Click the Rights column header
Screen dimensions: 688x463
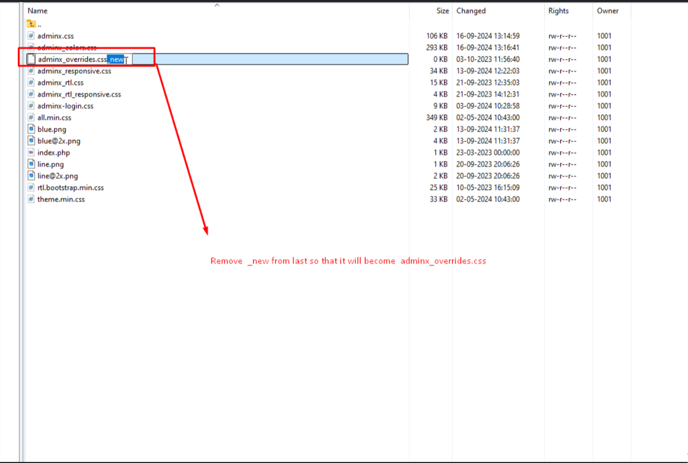pyautogui.click(x=559, y=11)
